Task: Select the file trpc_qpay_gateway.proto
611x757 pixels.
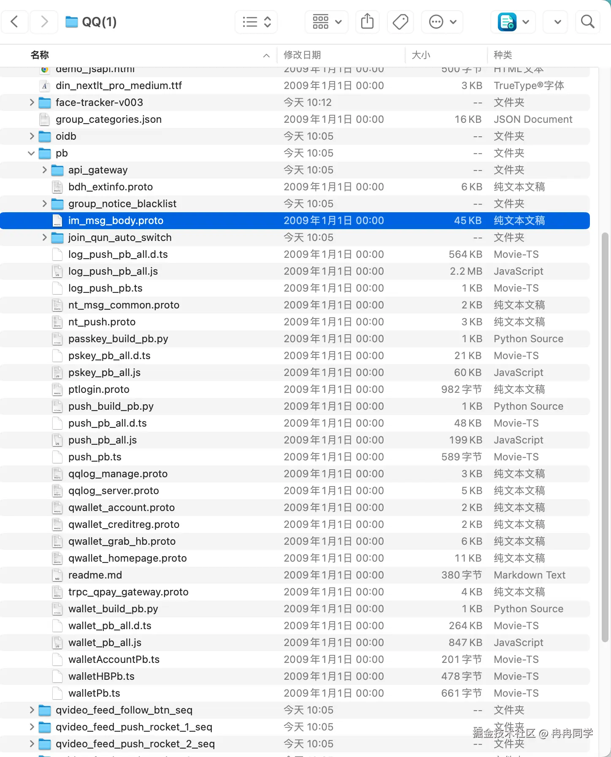Action: click(295, 592)
